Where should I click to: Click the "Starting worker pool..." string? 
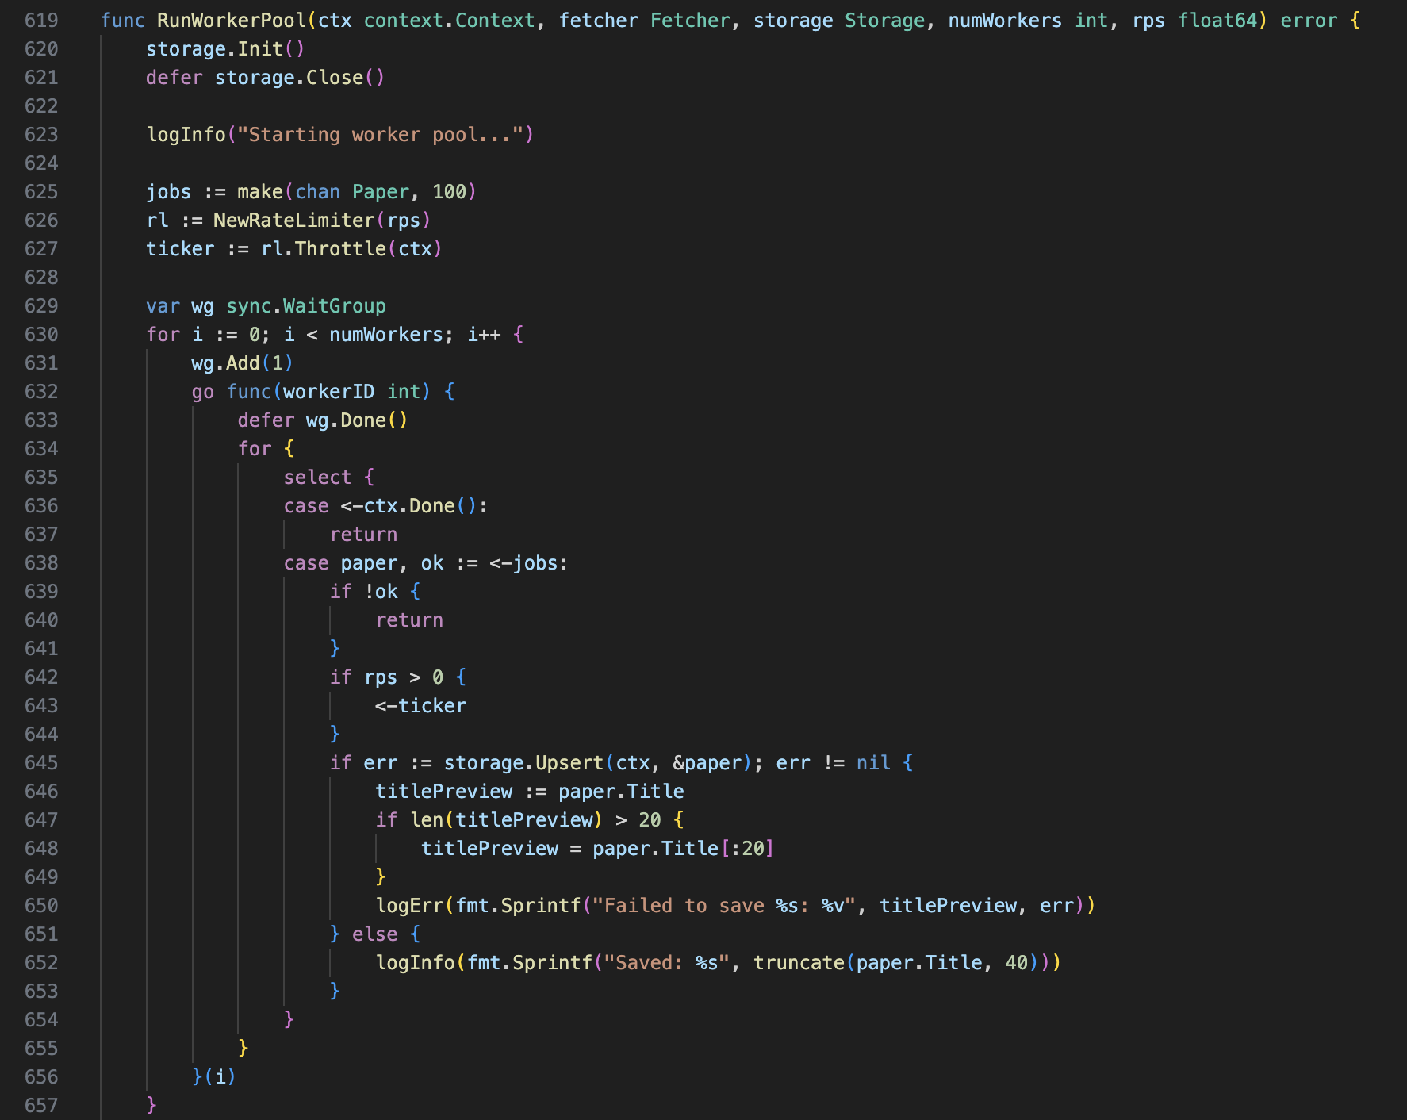380,135
